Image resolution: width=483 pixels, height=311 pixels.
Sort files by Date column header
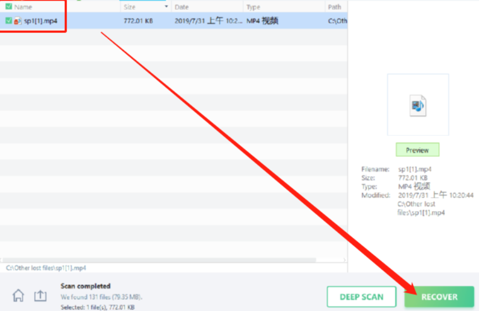coord(181,7)
